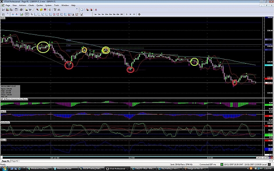Switch to Hedge on Nov 15 taskbar button
Image resolution: width=274 pixels, height=171 pixels.
tap(196, 169)
